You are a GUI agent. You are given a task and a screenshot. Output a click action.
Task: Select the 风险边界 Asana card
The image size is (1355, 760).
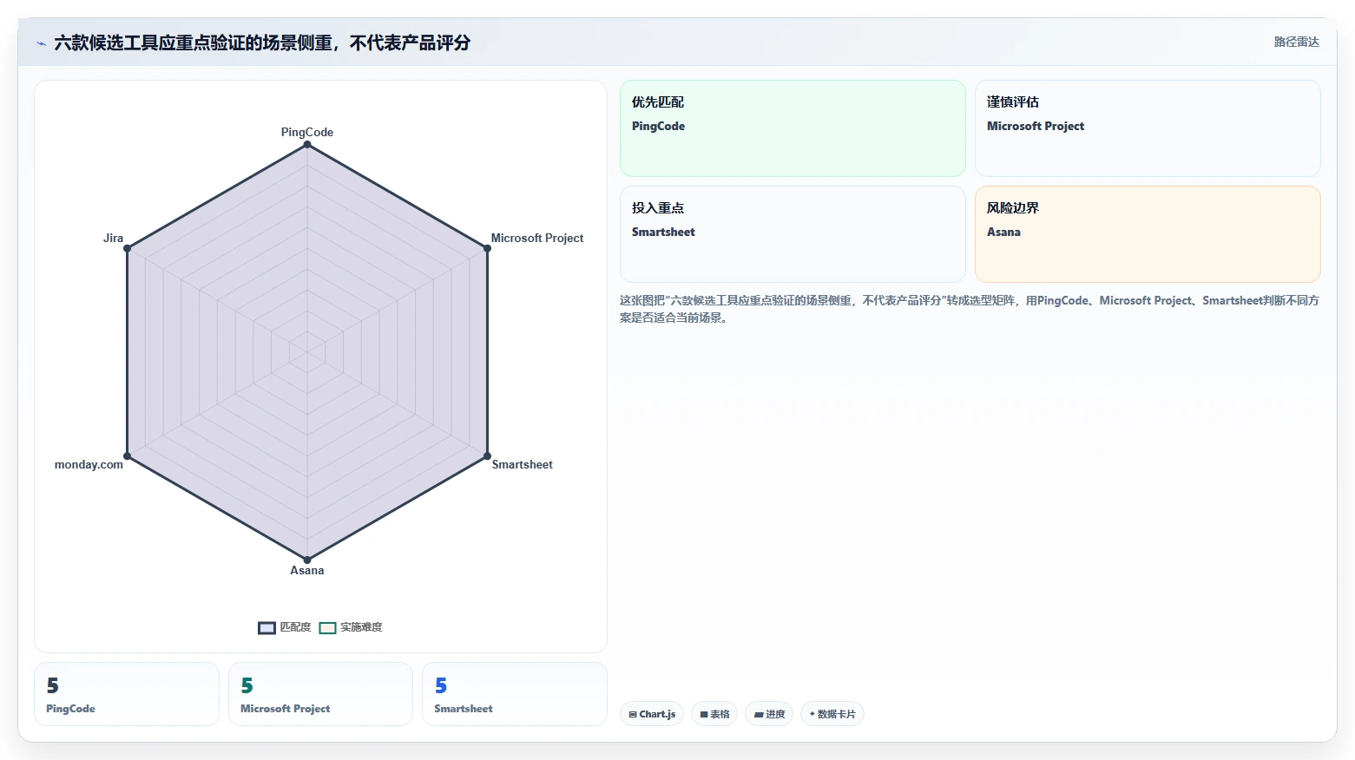tap(1148, 234)
